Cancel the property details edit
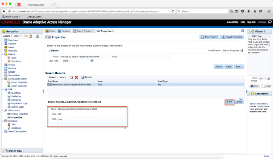This screenshot has height=159, width=273. click(239, 102)
